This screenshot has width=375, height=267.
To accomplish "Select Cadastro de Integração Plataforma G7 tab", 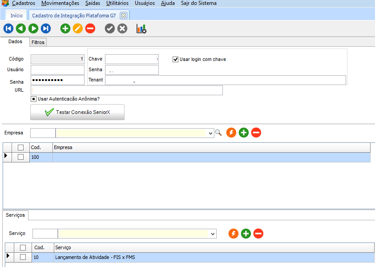I will pyautogui.click(x=74, y=16).
